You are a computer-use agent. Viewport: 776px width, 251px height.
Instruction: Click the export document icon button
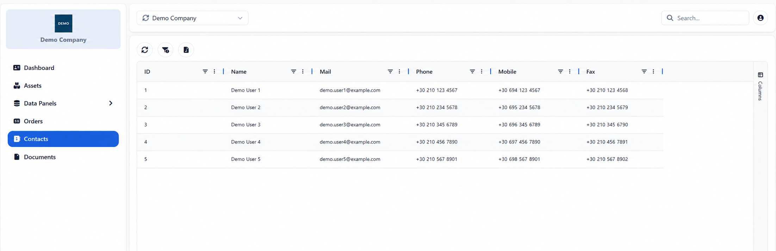pyautogui.click(x=186, y=50)
